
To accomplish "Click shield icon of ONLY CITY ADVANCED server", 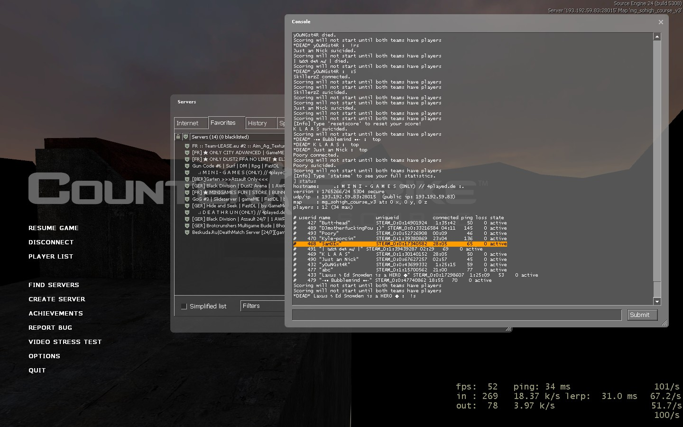I will tap(187, 153).
